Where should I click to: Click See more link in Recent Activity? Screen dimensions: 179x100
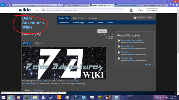pyautogui.click(x=149, y=64)
